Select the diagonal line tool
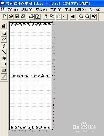Viewport: 104px width, 136px height. tap(4, 52)
